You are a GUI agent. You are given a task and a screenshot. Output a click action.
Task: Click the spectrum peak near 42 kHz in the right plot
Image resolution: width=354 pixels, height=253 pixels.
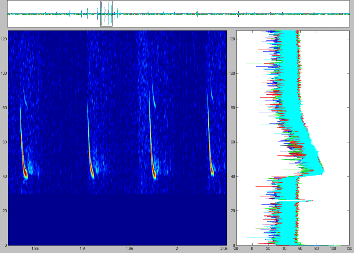pos(323,172)
